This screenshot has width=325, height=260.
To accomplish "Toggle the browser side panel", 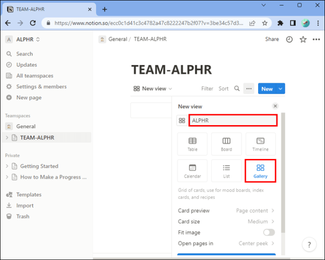I will pyautogui.click(x=293, y=23).
